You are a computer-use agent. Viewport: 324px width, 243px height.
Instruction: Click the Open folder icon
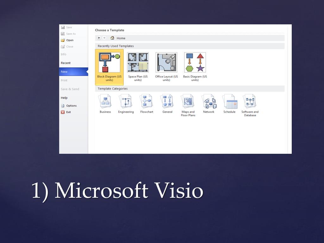[63, 40]
